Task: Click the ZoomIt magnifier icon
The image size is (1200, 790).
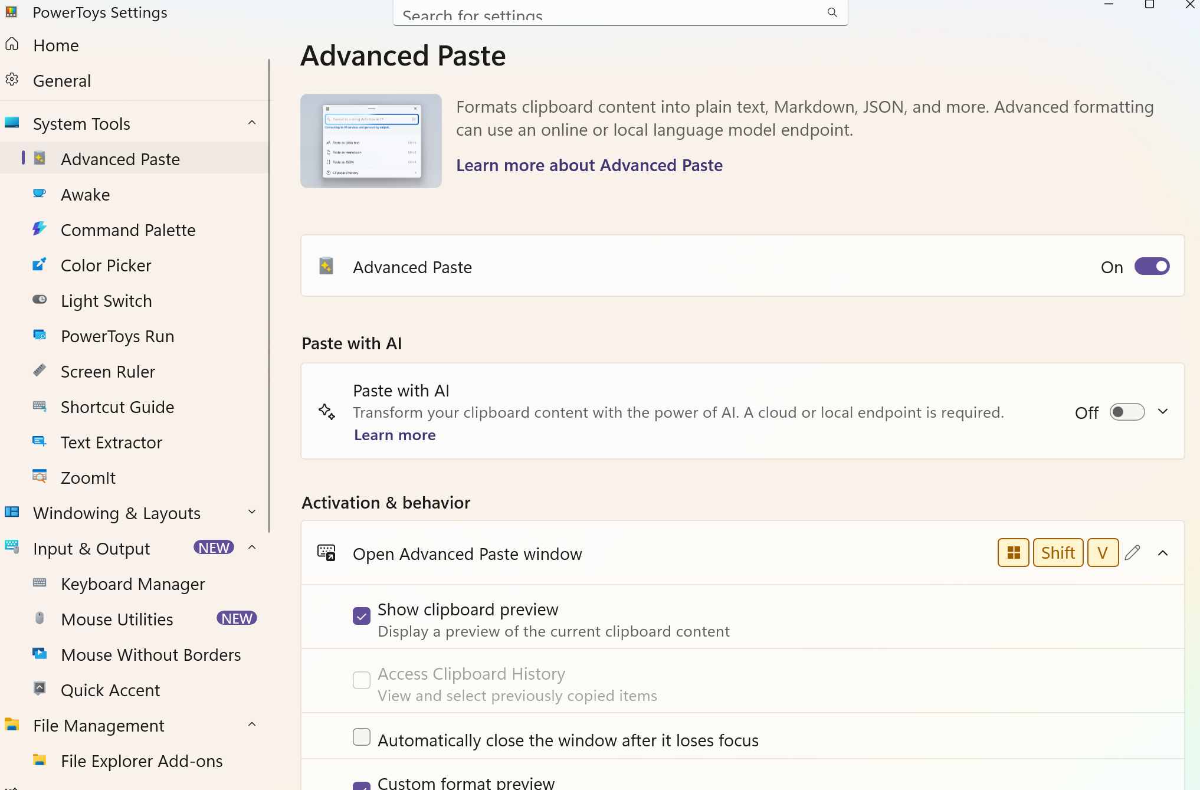Action: coord(40,477)
